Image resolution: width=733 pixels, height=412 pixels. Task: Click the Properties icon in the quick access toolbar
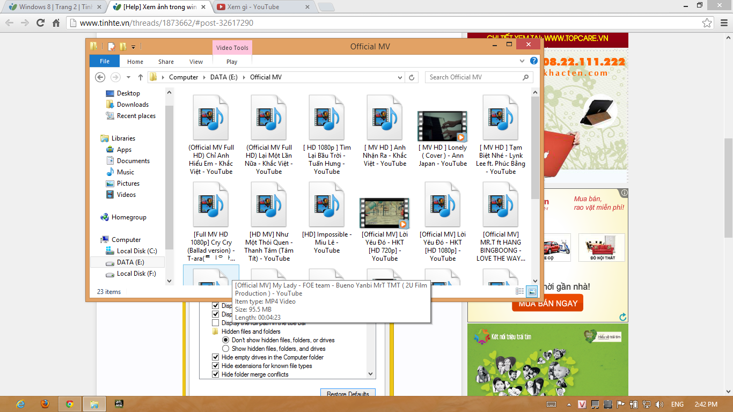[x=112, y=47]
